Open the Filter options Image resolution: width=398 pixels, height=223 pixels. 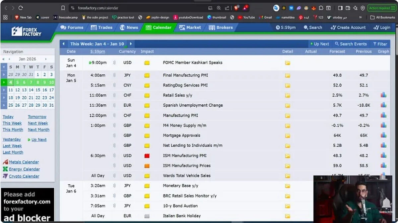(380, 44)
